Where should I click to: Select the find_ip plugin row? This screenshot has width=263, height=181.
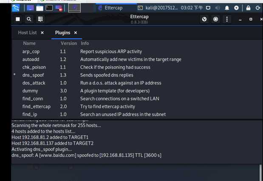tap(137, 114)
